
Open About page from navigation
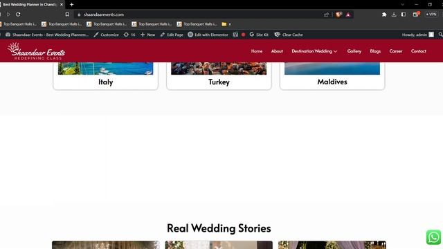tap(277, 51)
